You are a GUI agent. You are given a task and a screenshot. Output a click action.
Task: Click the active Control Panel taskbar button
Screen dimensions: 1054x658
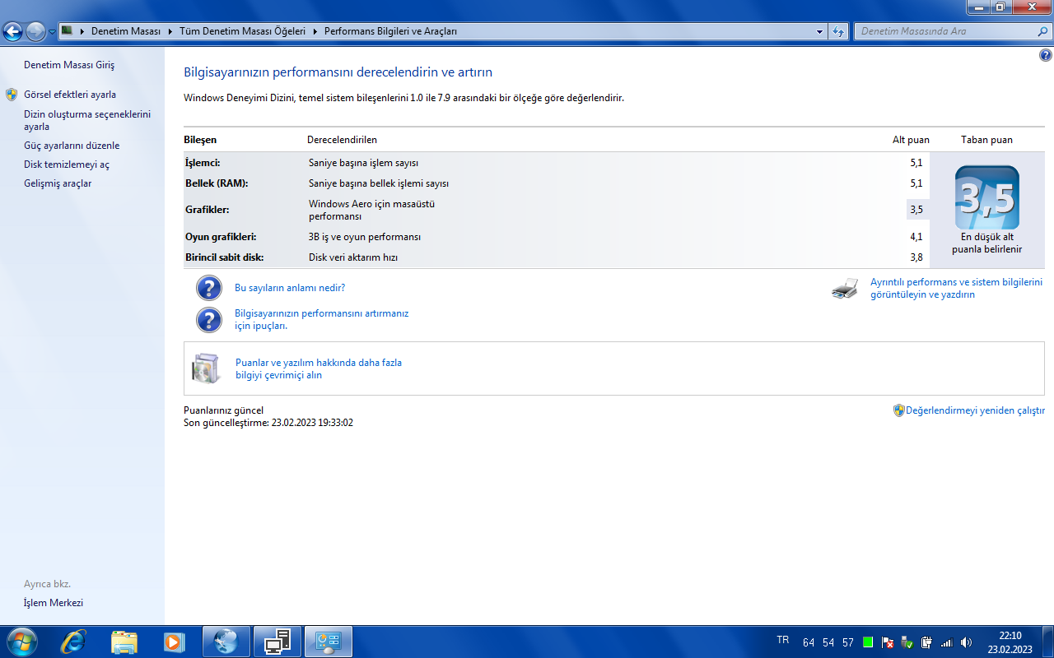(x=329, y=642)
